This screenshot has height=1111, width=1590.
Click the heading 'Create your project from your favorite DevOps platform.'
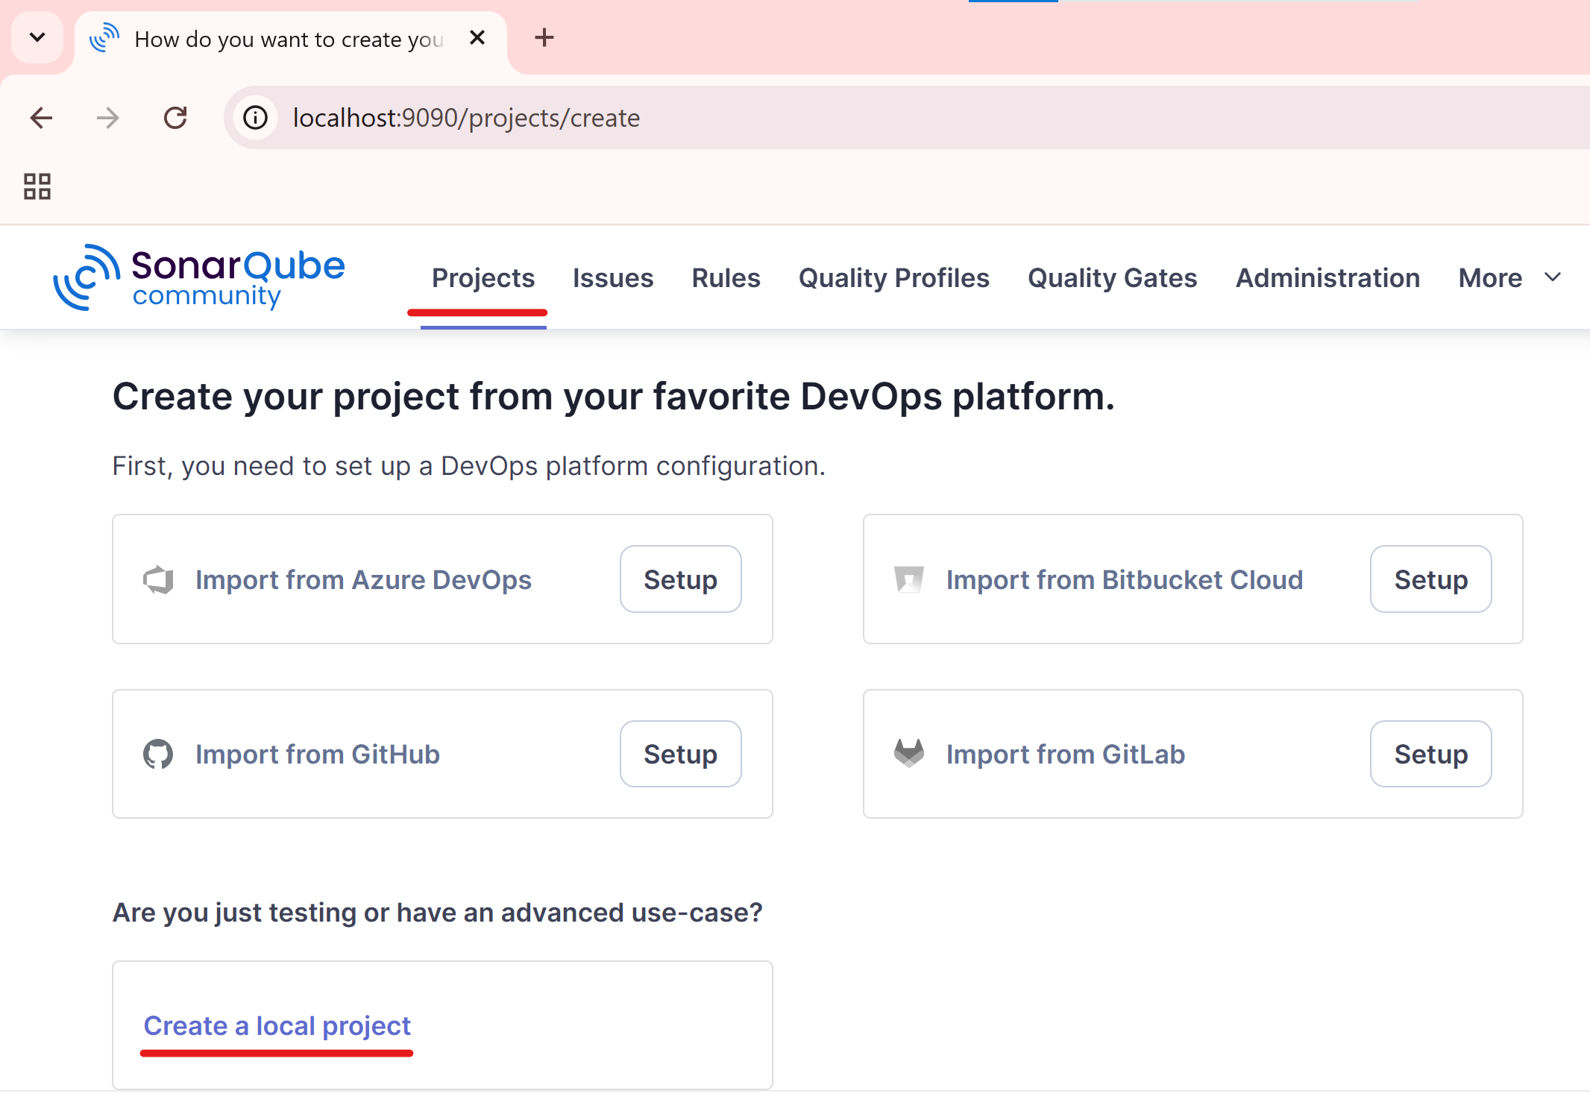614,397
